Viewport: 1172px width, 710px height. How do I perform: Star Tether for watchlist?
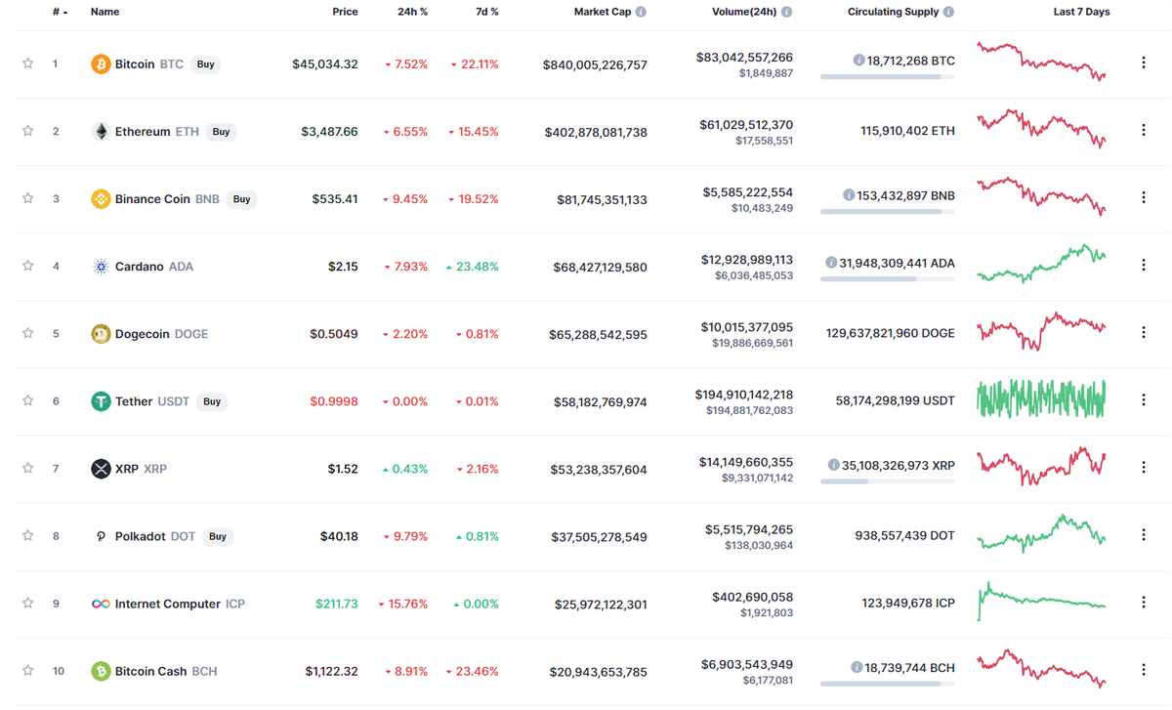pyautogui.click(x=27, y=400)
